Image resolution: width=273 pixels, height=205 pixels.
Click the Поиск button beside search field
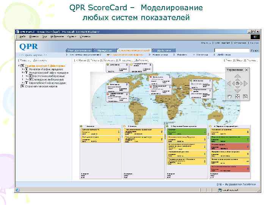pos(254,50)
